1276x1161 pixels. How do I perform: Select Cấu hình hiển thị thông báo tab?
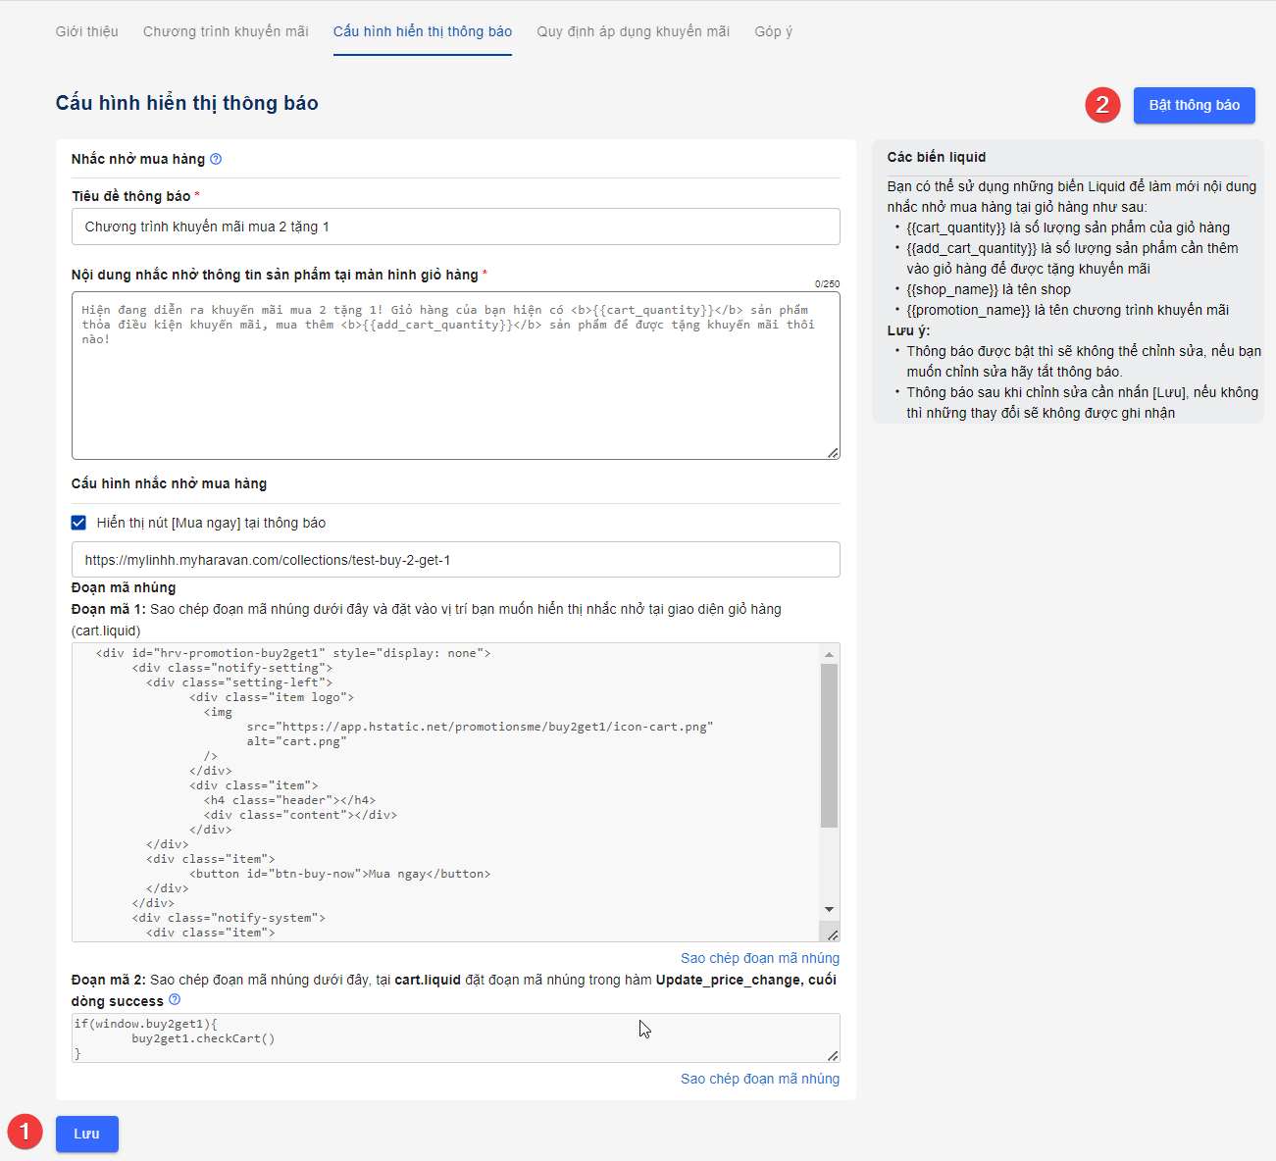(x=423, y=31)
